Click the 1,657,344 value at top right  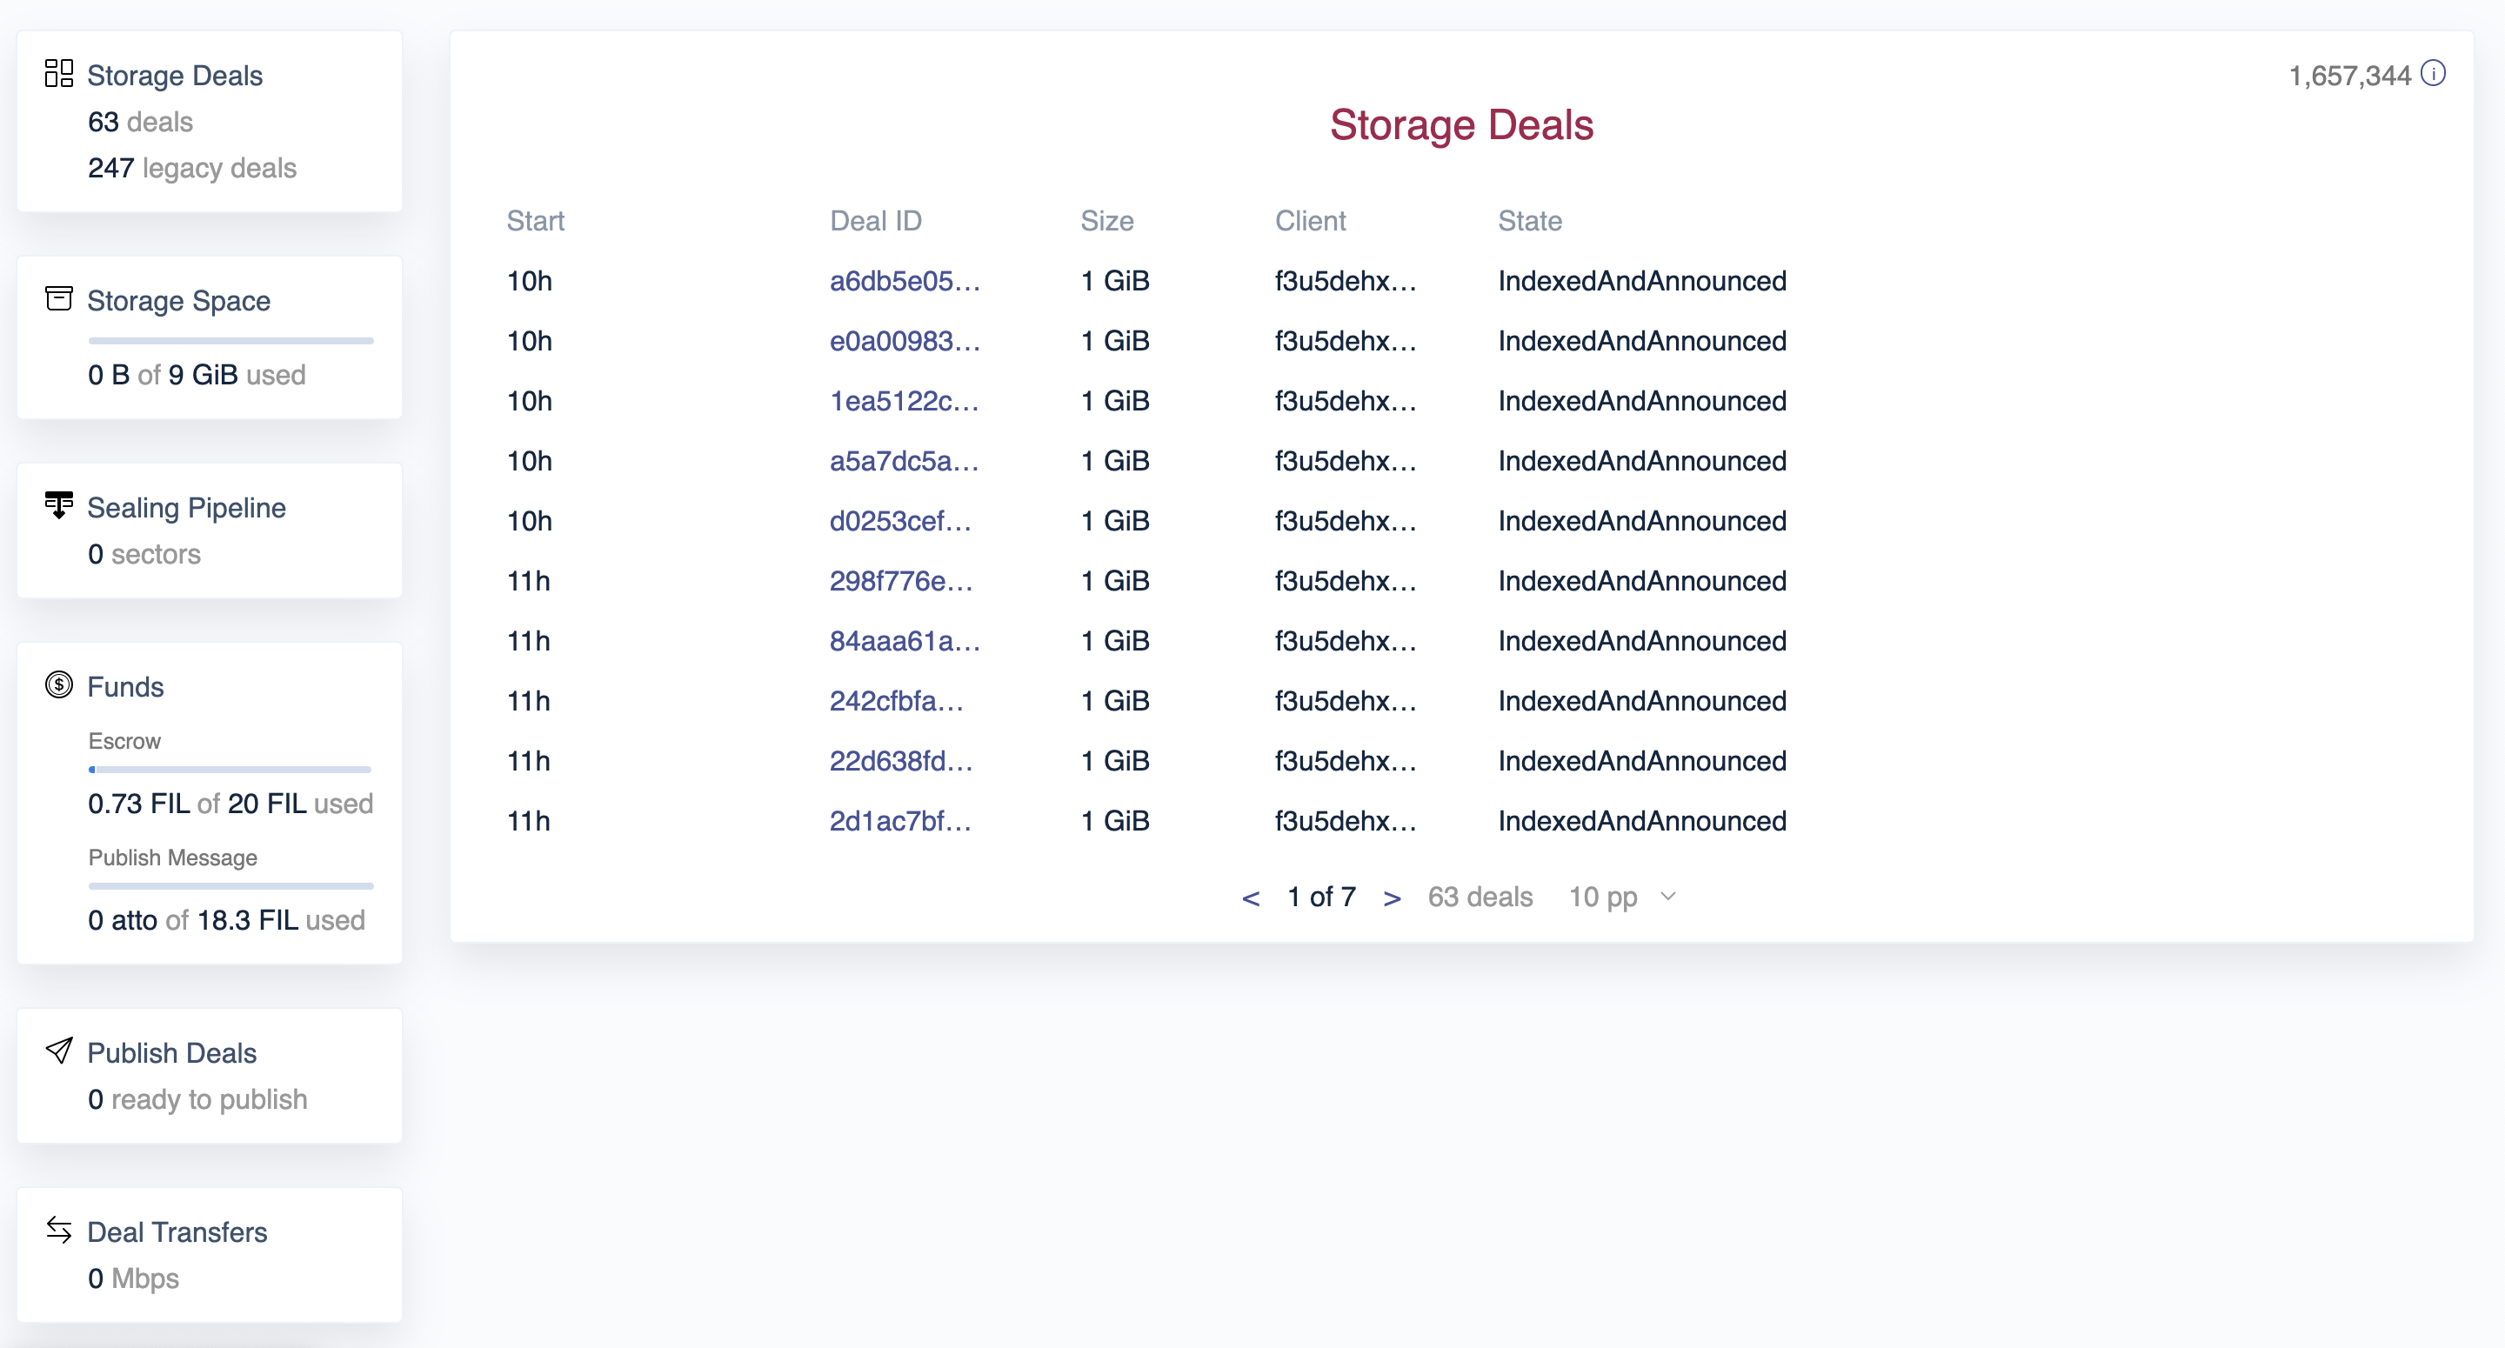click(x=2349, y=76)
